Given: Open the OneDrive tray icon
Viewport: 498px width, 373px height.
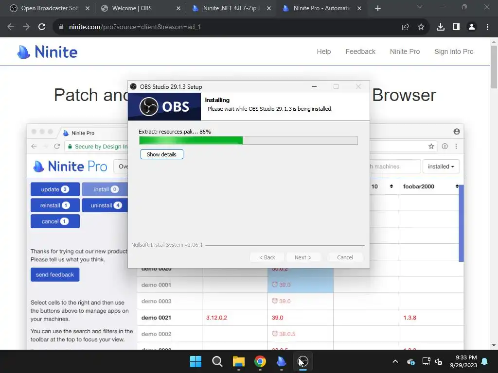Looking at the screenshot, I should tap(410, 361).
